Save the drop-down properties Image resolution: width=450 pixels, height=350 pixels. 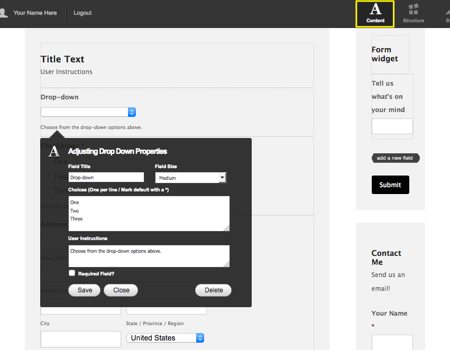tap(84, 290)
